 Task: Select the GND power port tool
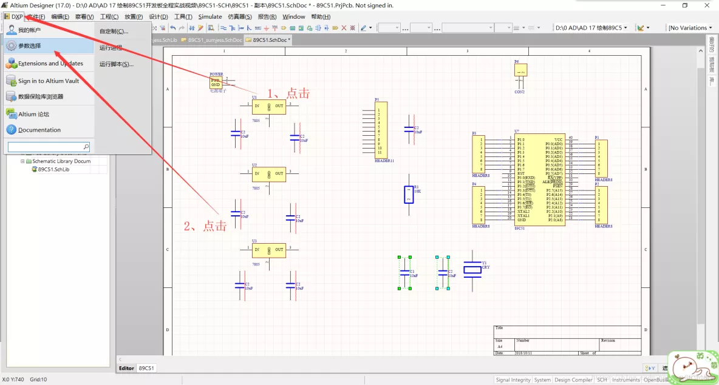pyautogui.click(x=267, y=28)
